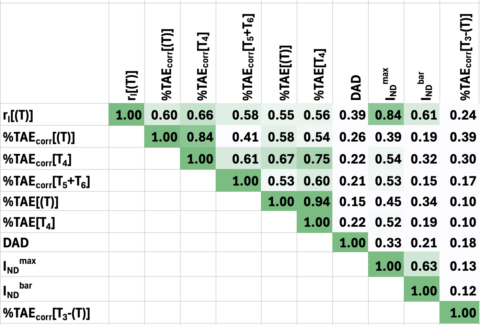Click the IND max row label

(x=20, y=266)
